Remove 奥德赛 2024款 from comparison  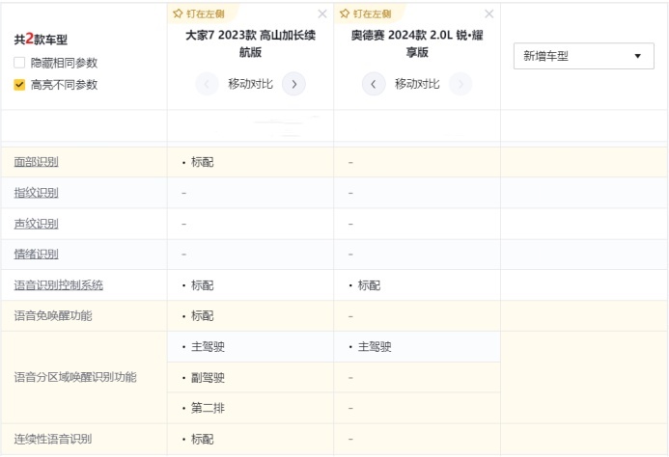tap(489, 14)
